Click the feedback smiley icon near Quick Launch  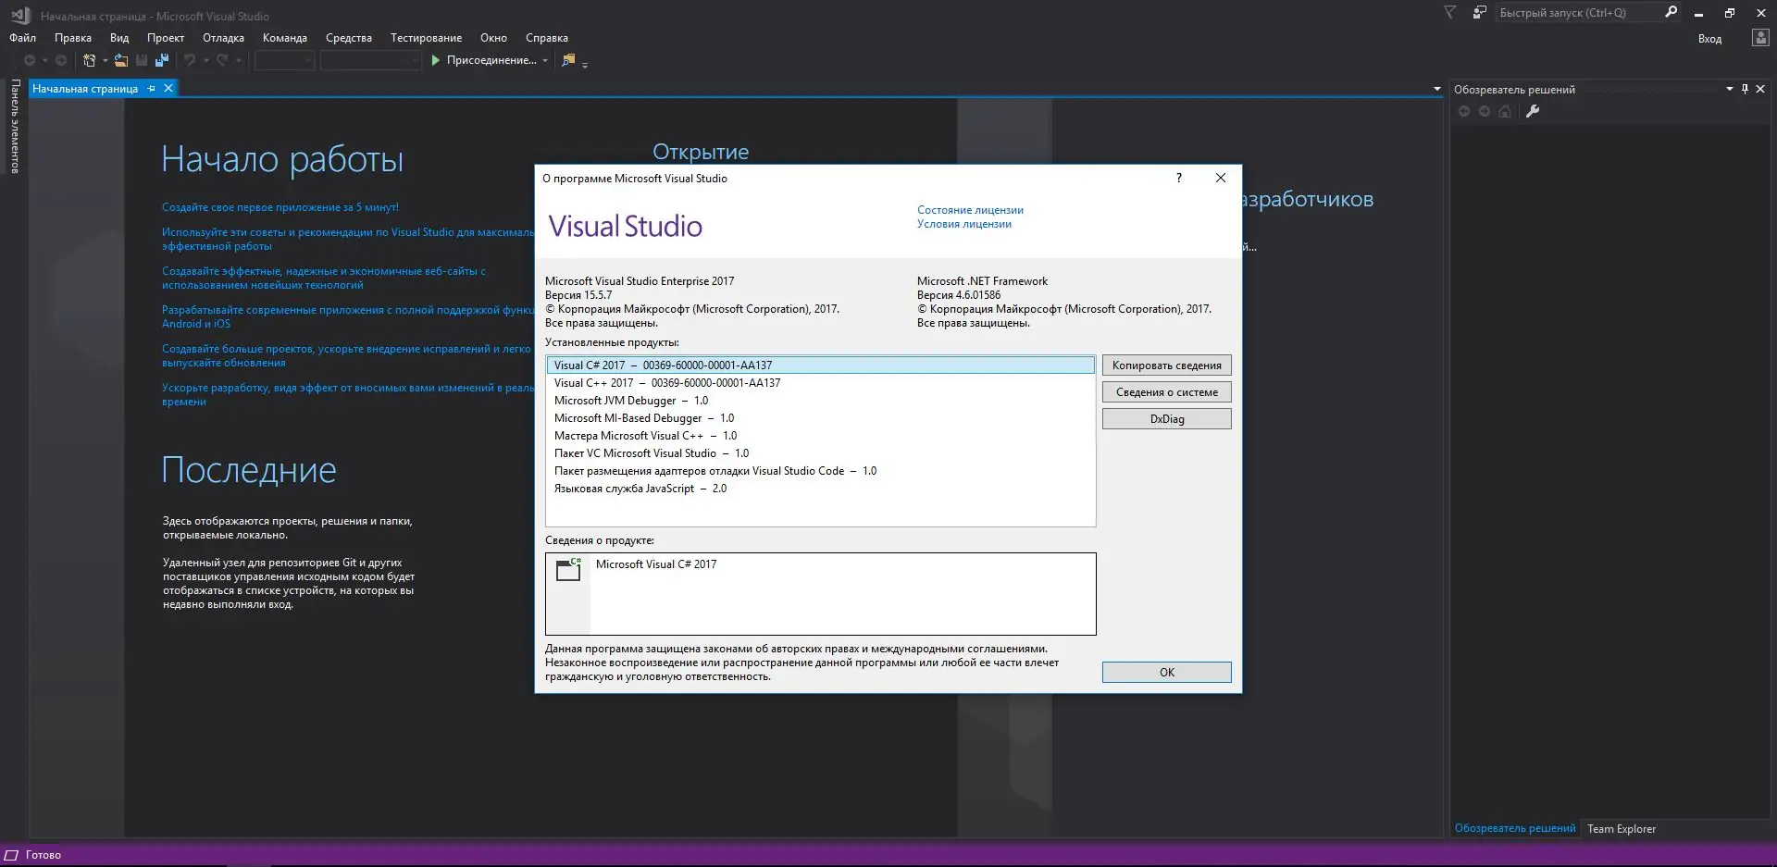(1478, 13)
